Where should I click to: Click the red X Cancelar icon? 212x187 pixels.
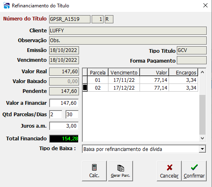(x=169, y=167)
